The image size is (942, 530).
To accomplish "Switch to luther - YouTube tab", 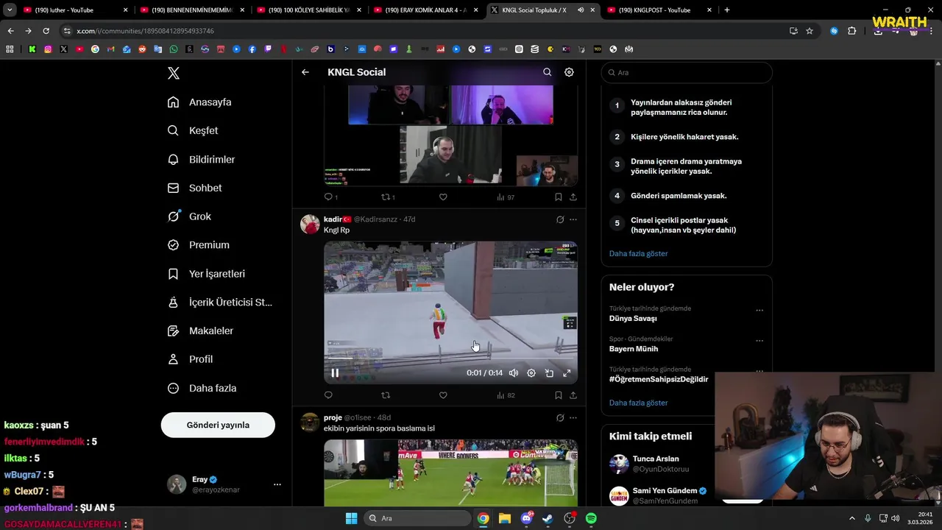I will (x=75, y=10).
